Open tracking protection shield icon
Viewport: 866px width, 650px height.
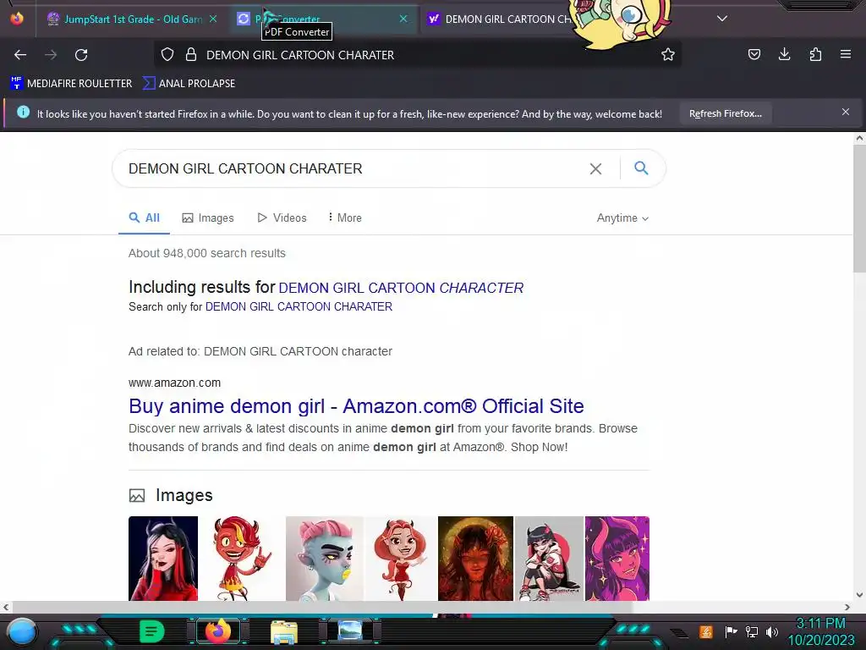tap(167, 55)
